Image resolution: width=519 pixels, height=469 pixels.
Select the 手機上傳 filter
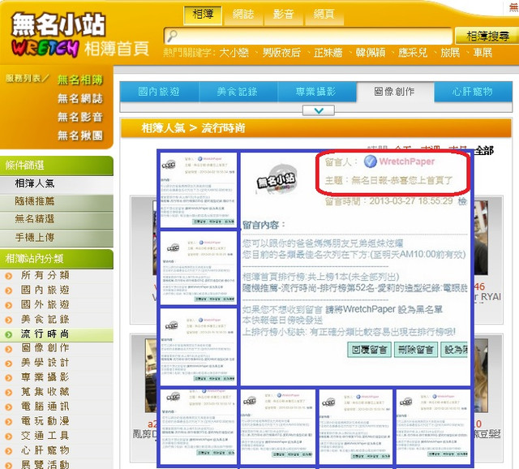tap(56, 237)
